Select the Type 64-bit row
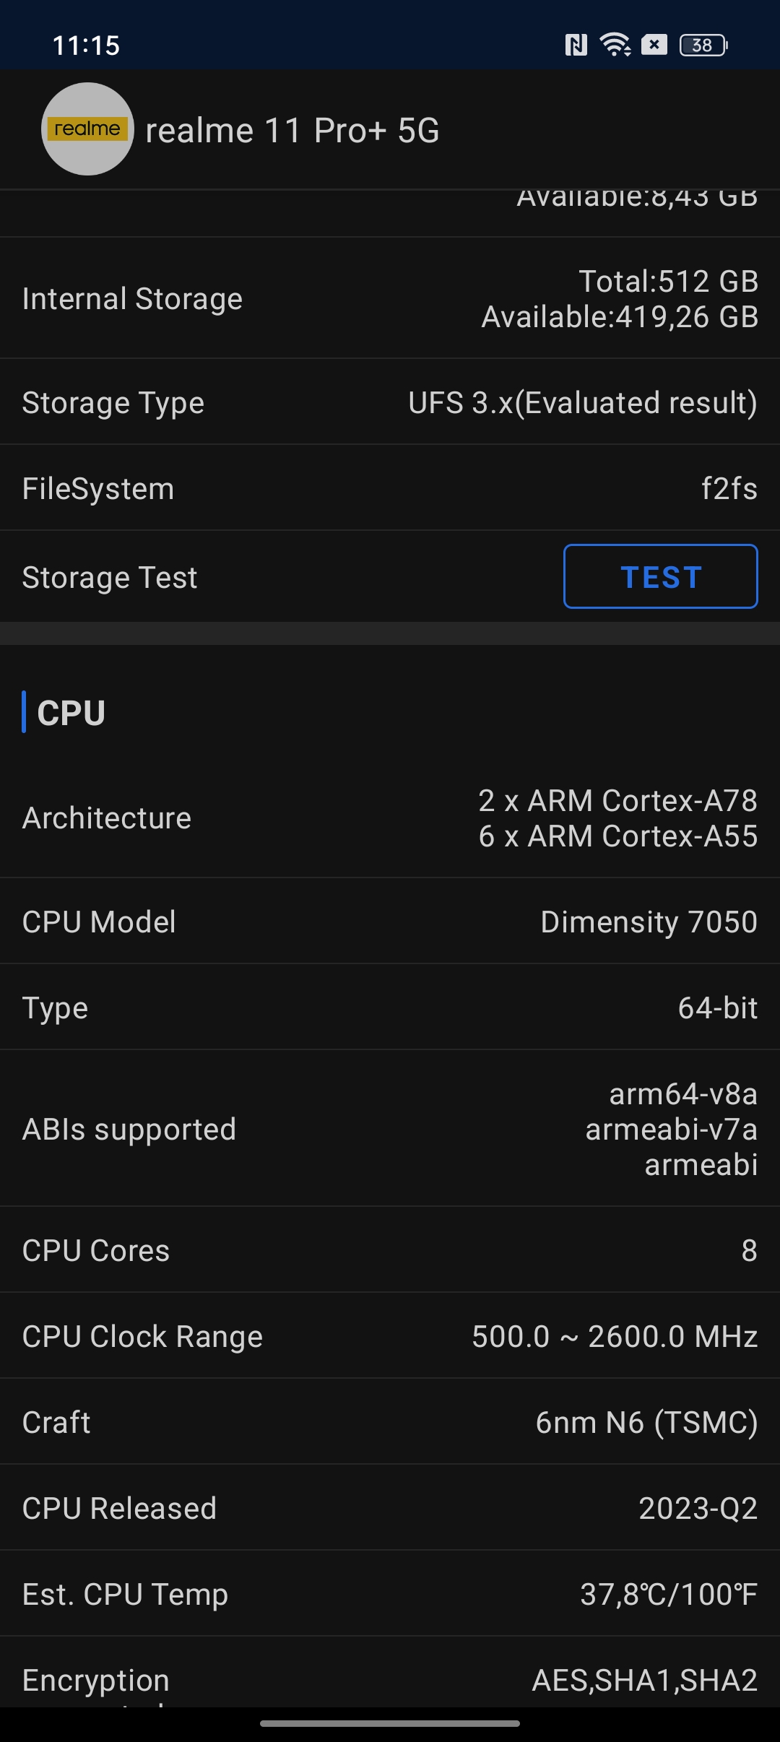The width and height of the screenshot is (780, 1742). coord(390,1007)
